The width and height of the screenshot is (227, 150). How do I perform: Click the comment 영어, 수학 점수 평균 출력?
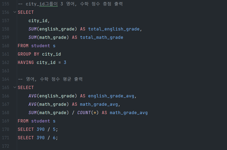click(50, 79)
